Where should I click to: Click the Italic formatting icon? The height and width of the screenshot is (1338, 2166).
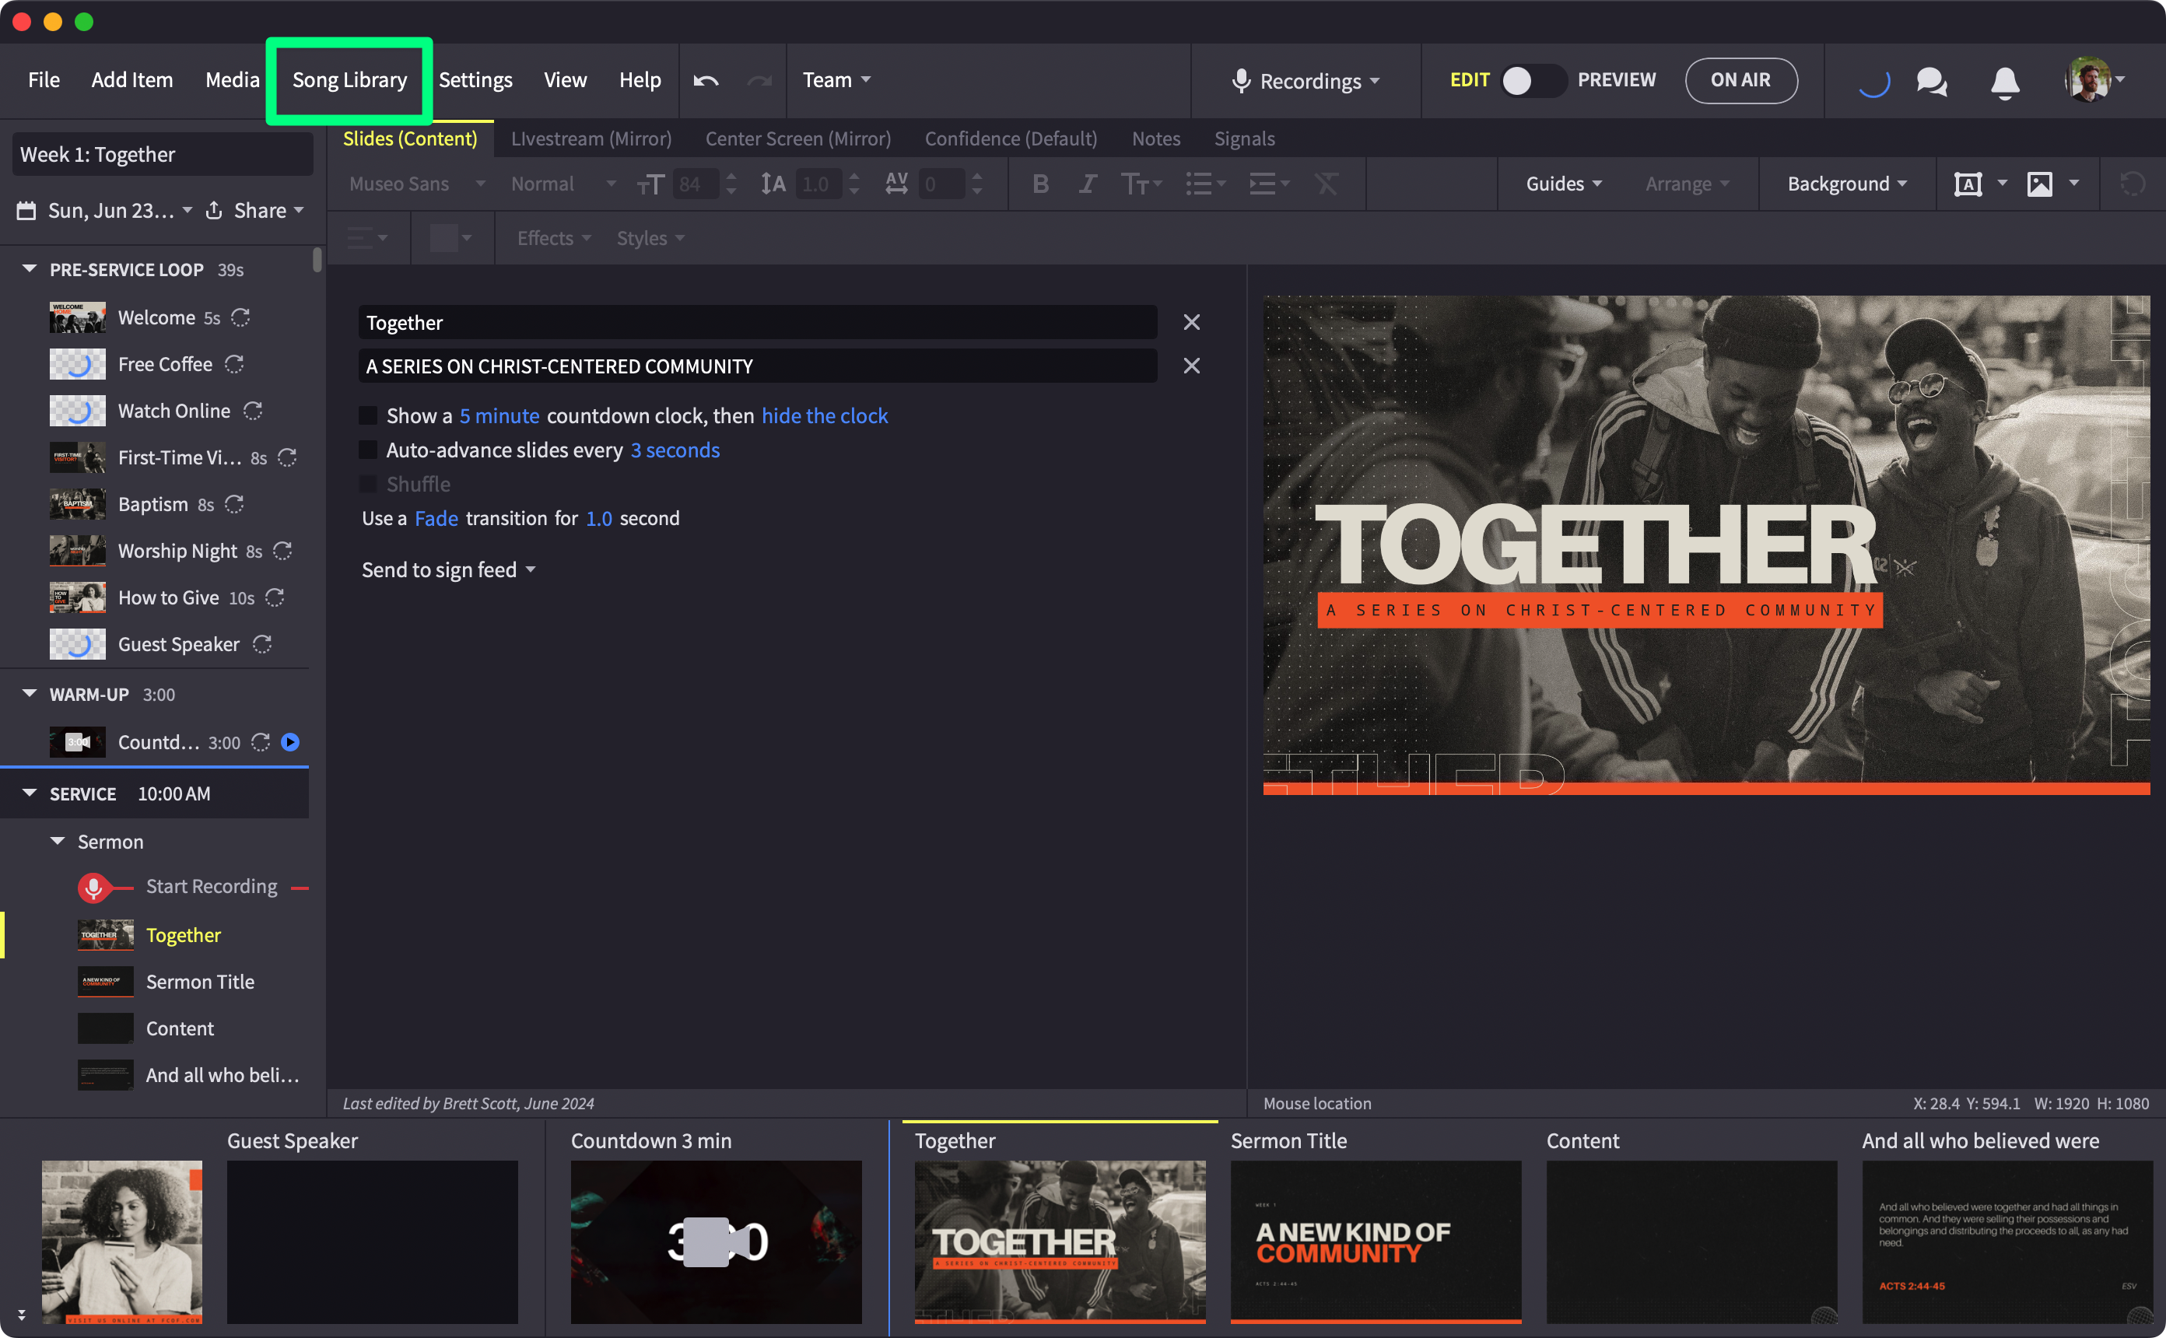[1088, 184]
